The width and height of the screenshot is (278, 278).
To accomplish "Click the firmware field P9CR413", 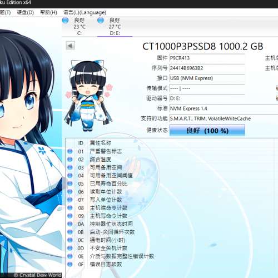I will pos(207,58).
